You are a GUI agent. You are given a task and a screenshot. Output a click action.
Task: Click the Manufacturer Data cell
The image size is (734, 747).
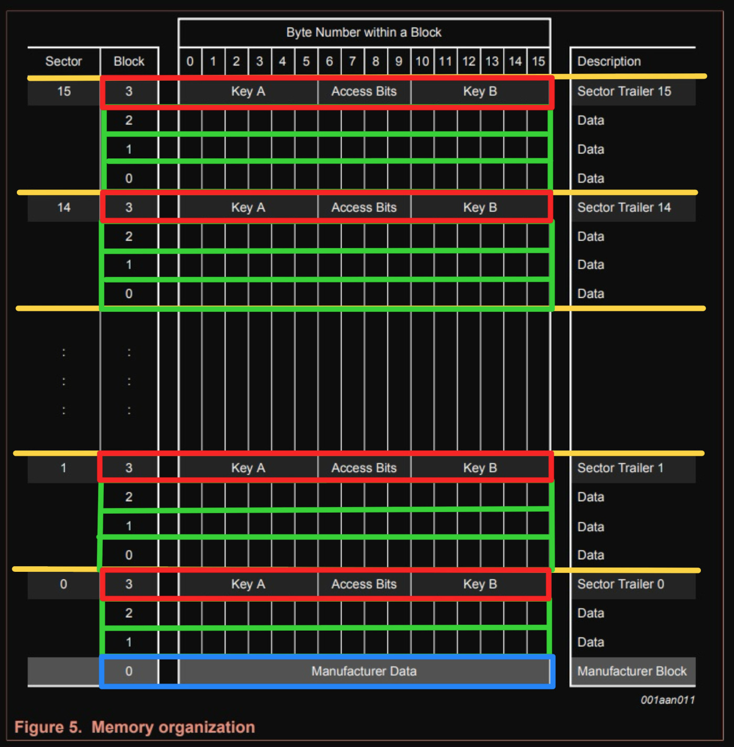click(364, 671)
